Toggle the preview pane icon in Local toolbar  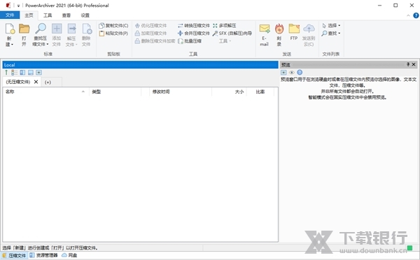tap(39, 73)
